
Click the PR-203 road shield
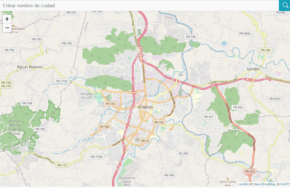tap(250, 171)
